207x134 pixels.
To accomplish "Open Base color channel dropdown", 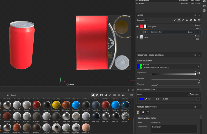I will (143, 20).
